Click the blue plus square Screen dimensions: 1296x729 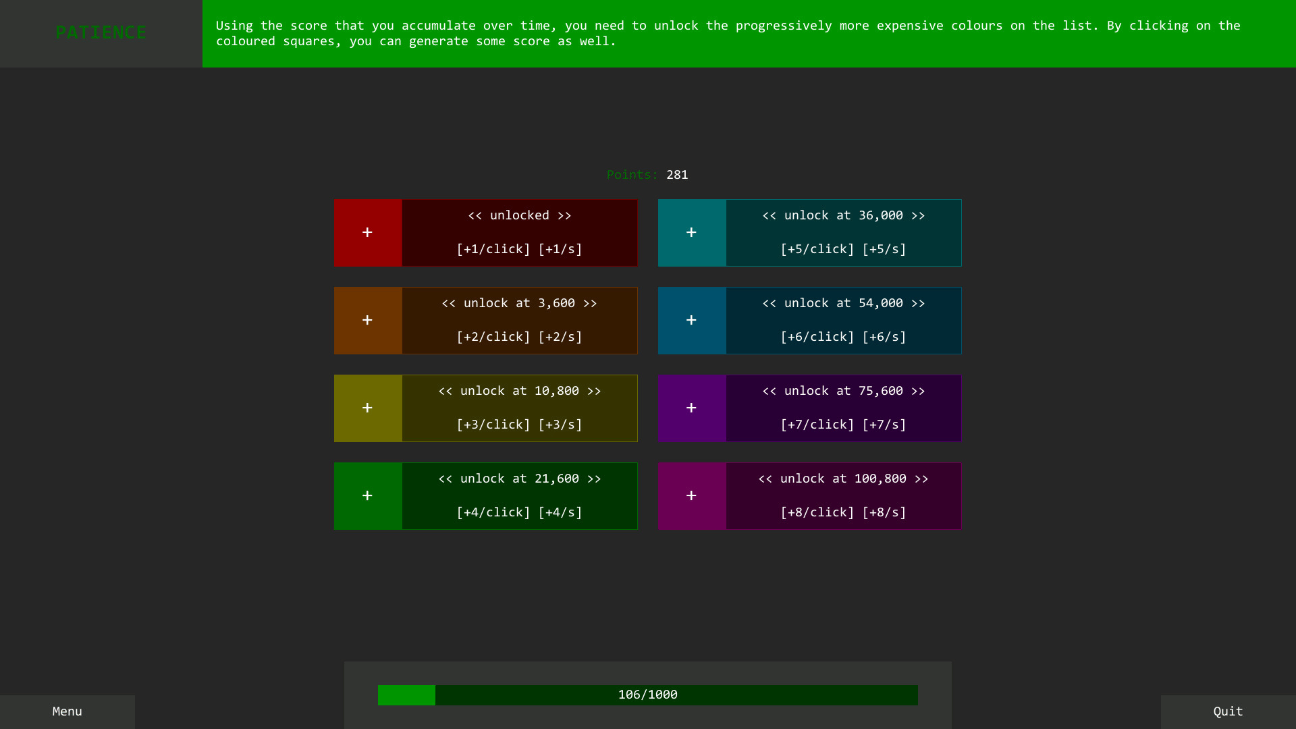point(692,321)
